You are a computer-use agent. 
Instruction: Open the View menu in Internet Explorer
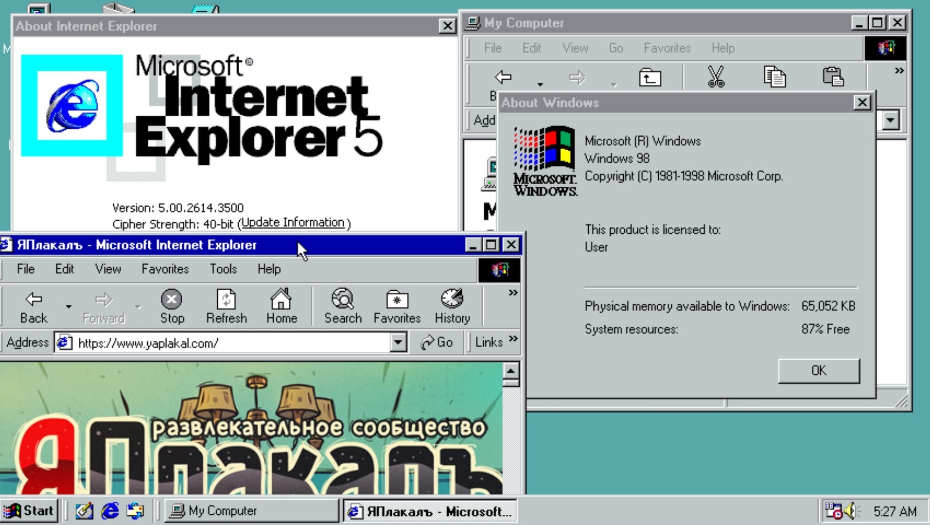pos(108,269)
